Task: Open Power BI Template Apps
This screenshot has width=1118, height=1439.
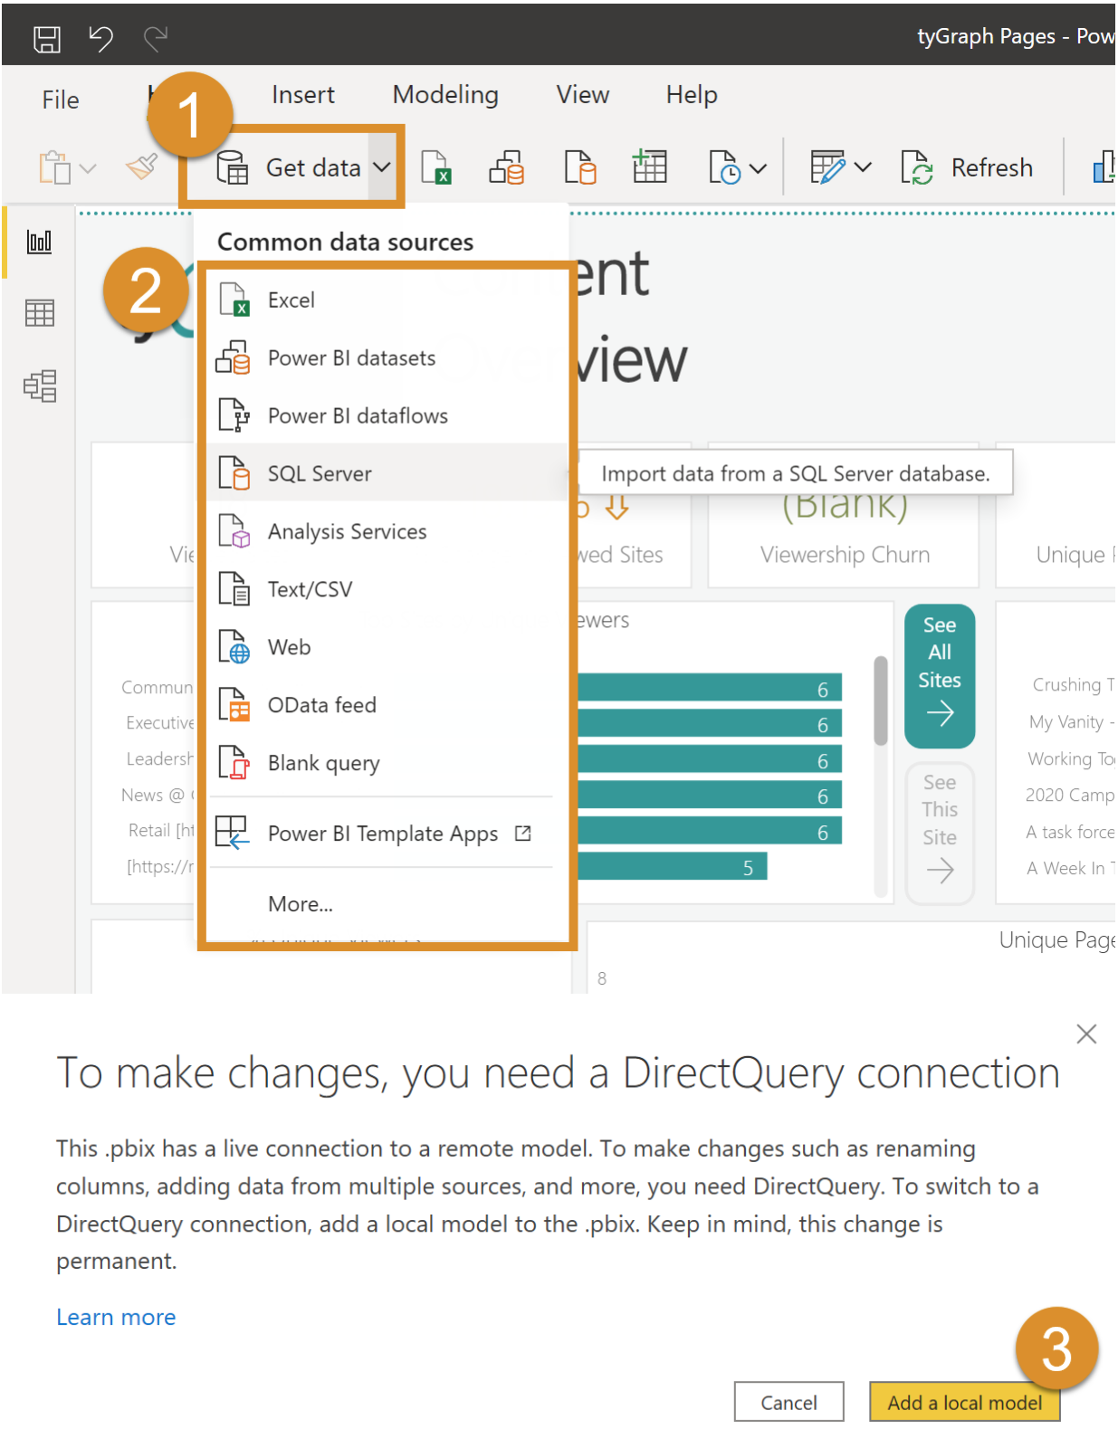Action: [x=383, y=834]
